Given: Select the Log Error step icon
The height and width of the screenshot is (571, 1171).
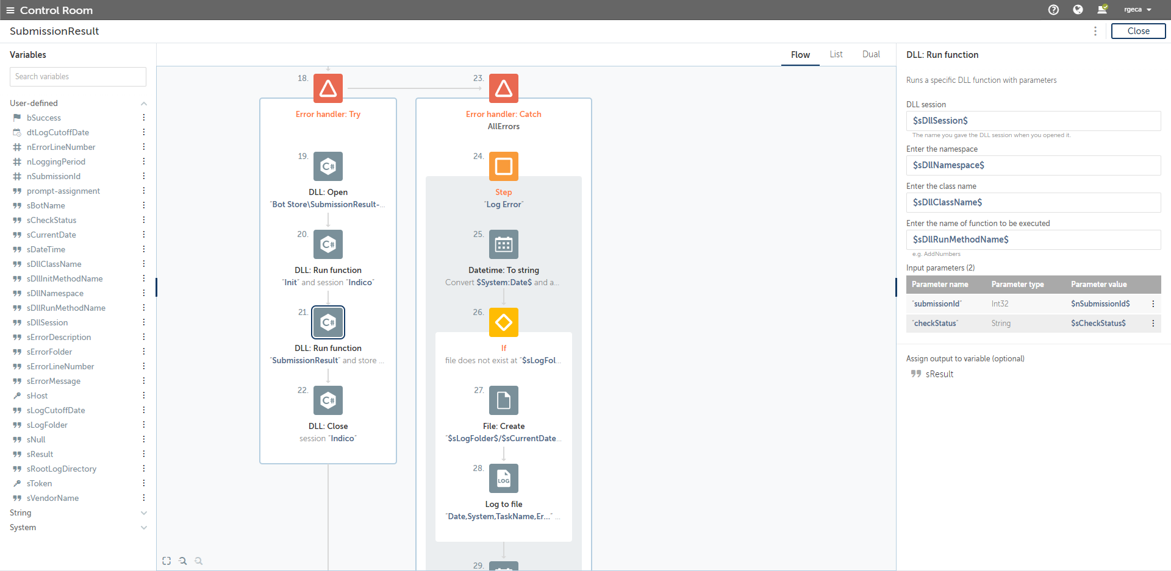Looking at the screenshot, I should click(504, 166).
